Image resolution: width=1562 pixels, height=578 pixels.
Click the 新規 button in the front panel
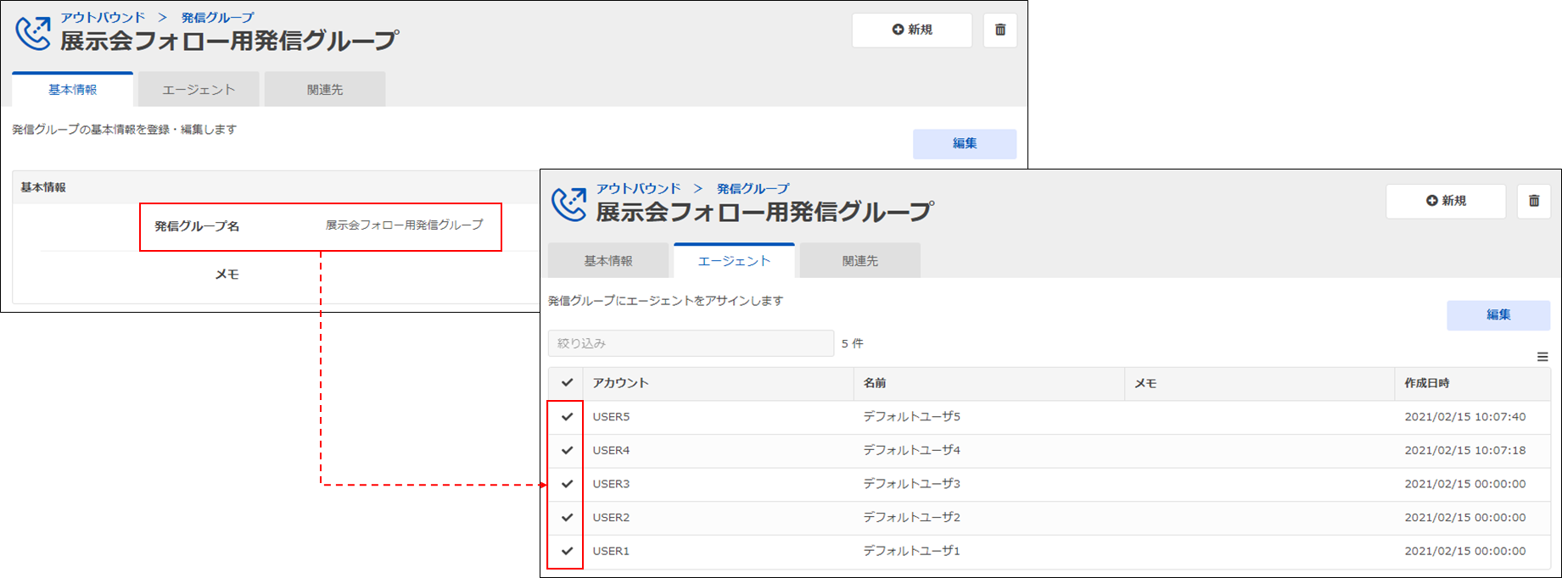click(1445, 201)
